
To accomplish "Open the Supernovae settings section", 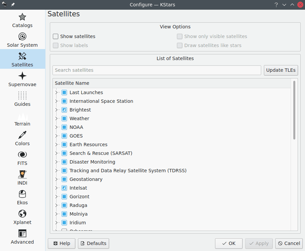I will pos(22,79).
